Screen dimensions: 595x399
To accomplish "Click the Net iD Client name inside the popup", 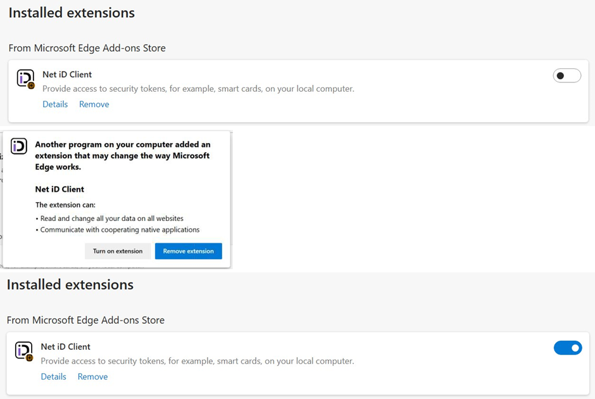I will pyautogui.click(x=59, y=189).
